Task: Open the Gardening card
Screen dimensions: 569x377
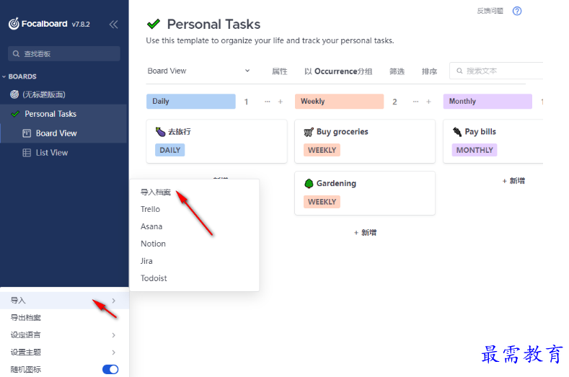Action: point(365,193)
